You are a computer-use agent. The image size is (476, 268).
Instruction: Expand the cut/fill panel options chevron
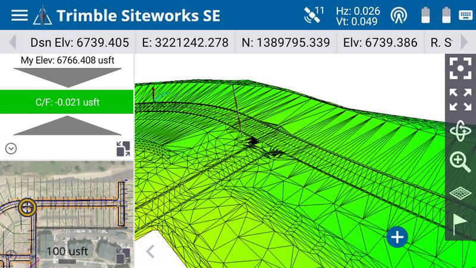click(11, 148)
